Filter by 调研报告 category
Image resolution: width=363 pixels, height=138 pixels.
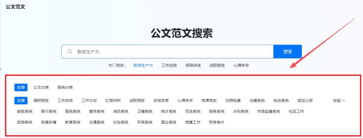click(41, 100)
